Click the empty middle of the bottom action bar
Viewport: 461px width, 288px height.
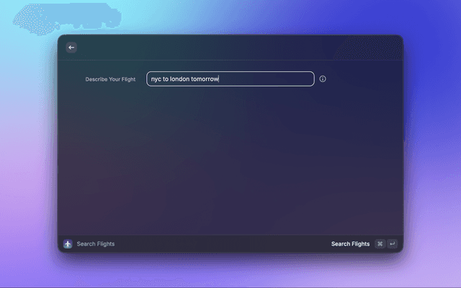pos(216,244)
